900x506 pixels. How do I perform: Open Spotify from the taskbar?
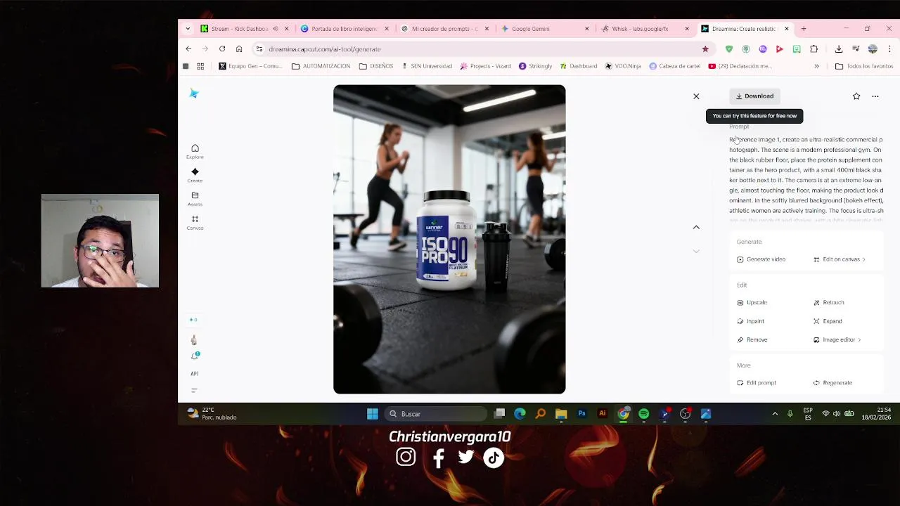click(x=644, y=414)
